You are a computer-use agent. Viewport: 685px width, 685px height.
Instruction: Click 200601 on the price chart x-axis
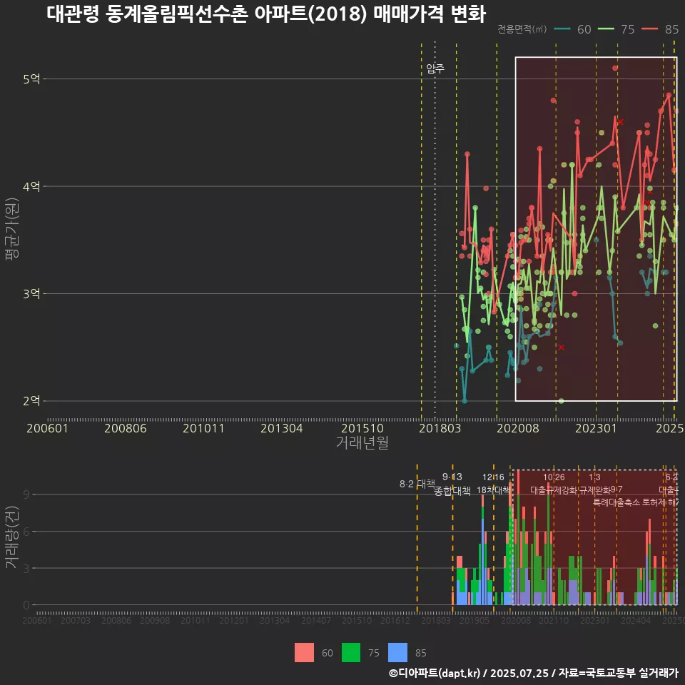point(47,428)
